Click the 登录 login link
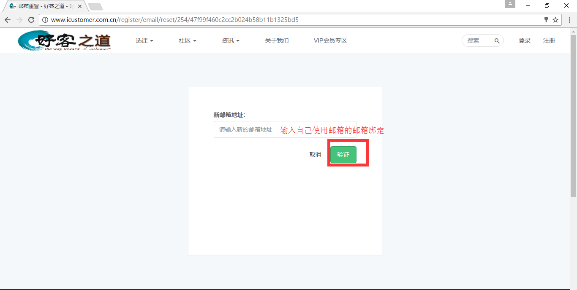 [524, 41]
